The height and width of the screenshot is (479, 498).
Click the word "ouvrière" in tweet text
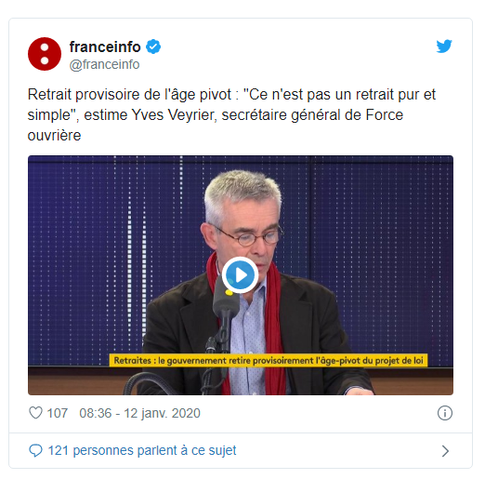[x=54, y=136]
